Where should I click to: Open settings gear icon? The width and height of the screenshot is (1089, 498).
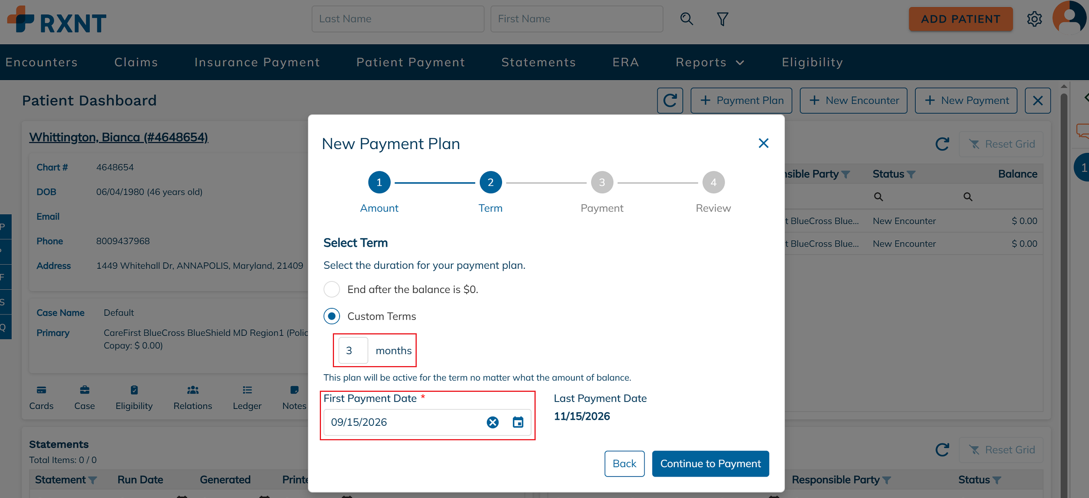1034,19
